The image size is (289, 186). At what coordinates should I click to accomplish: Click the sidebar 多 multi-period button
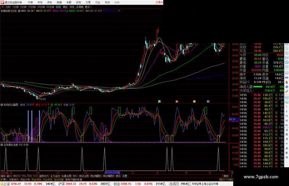(287, 148)
